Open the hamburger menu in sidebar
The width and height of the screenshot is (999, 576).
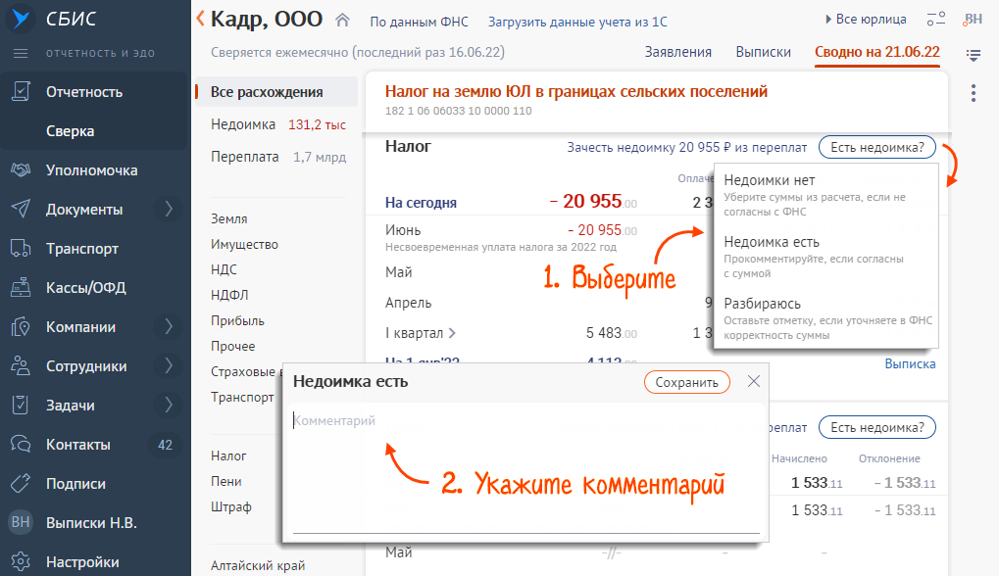pyautogui.click(x=21, y=53)
